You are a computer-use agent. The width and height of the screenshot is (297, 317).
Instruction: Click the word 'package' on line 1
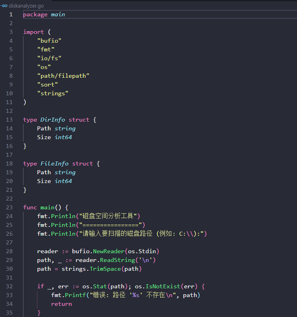click(35, 15)
